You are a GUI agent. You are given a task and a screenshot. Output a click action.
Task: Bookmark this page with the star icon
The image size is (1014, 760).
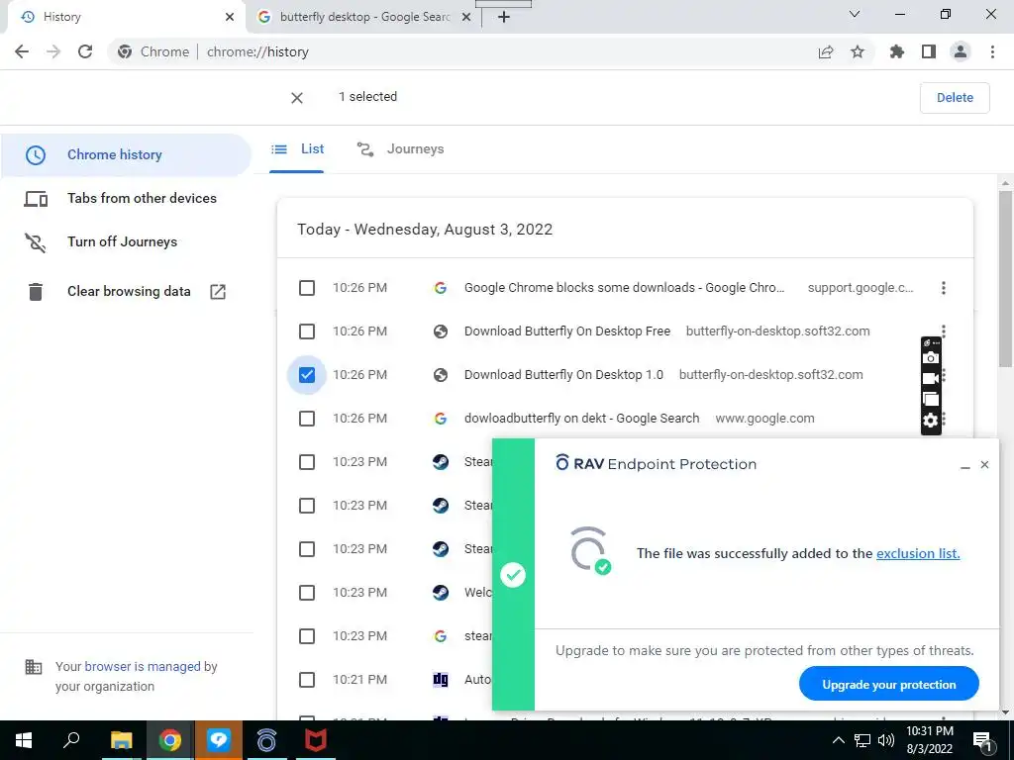pos(858,51)
